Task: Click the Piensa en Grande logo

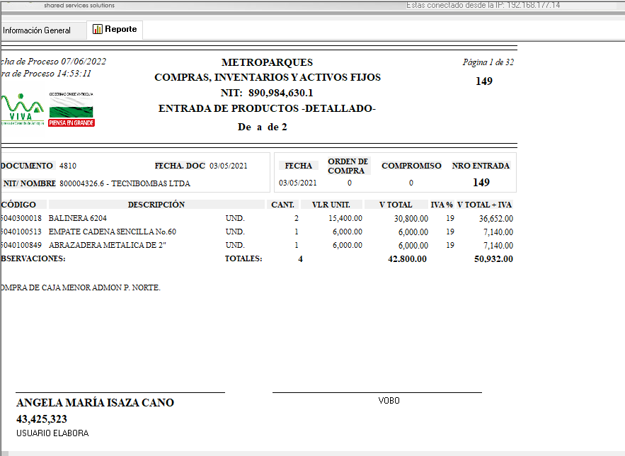Action: (71, 110)
